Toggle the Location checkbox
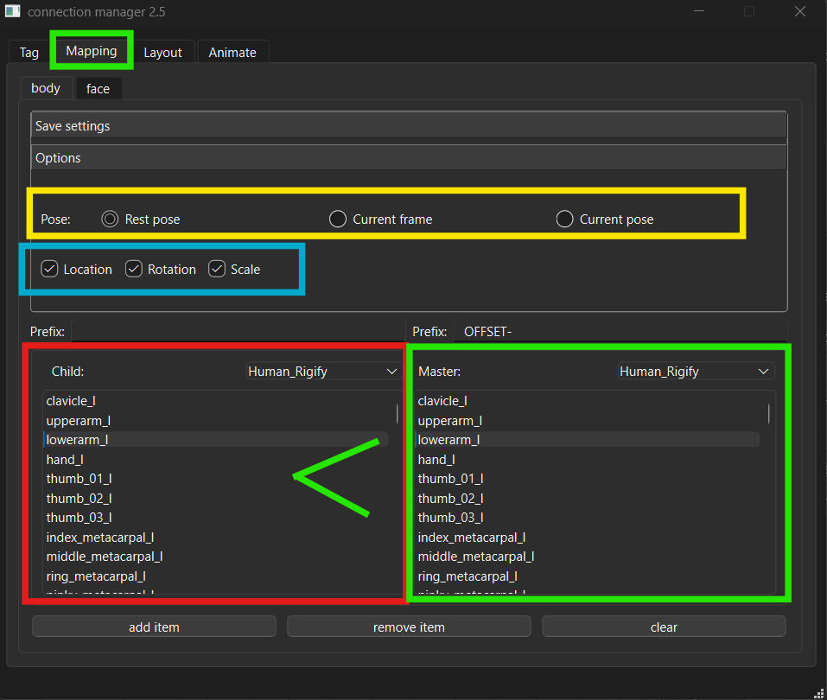Viewport: 827px width, 700px height. point(50,270)
